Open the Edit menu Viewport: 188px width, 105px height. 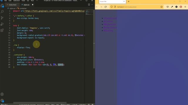tap(10, 1)
